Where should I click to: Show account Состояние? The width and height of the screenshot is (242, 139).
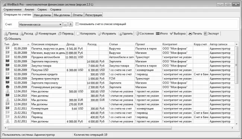coord(145,34)
